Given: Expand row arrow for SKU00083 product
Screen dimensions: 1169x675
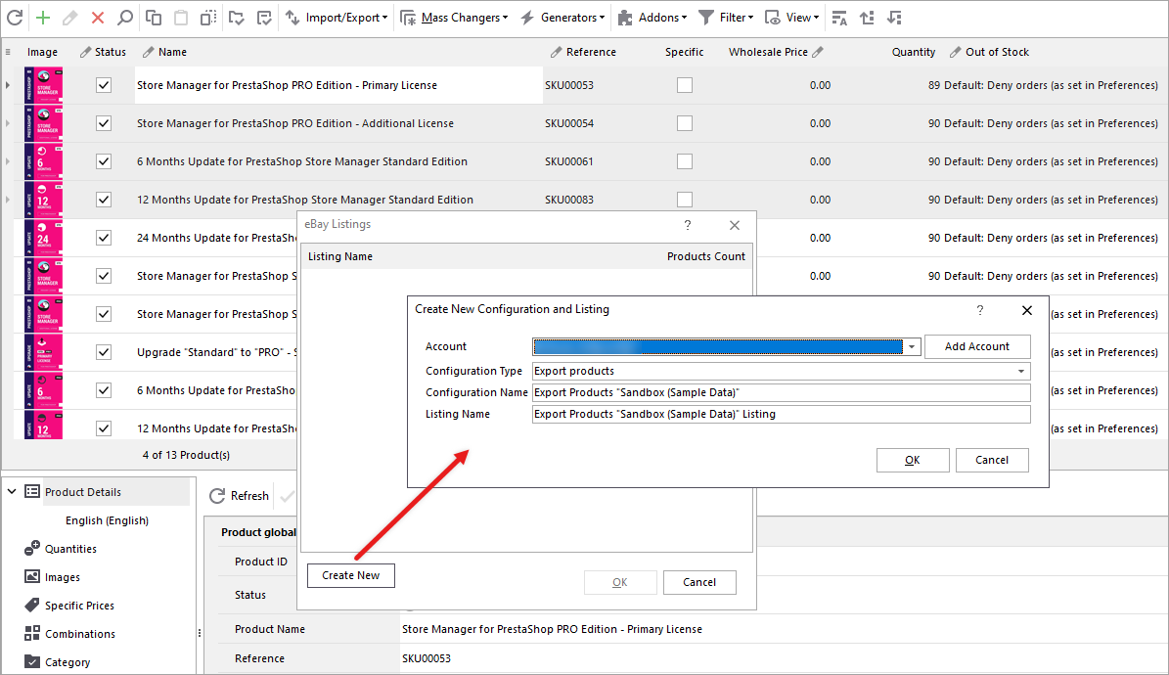Looking at the screenshot, I should 8,200.
